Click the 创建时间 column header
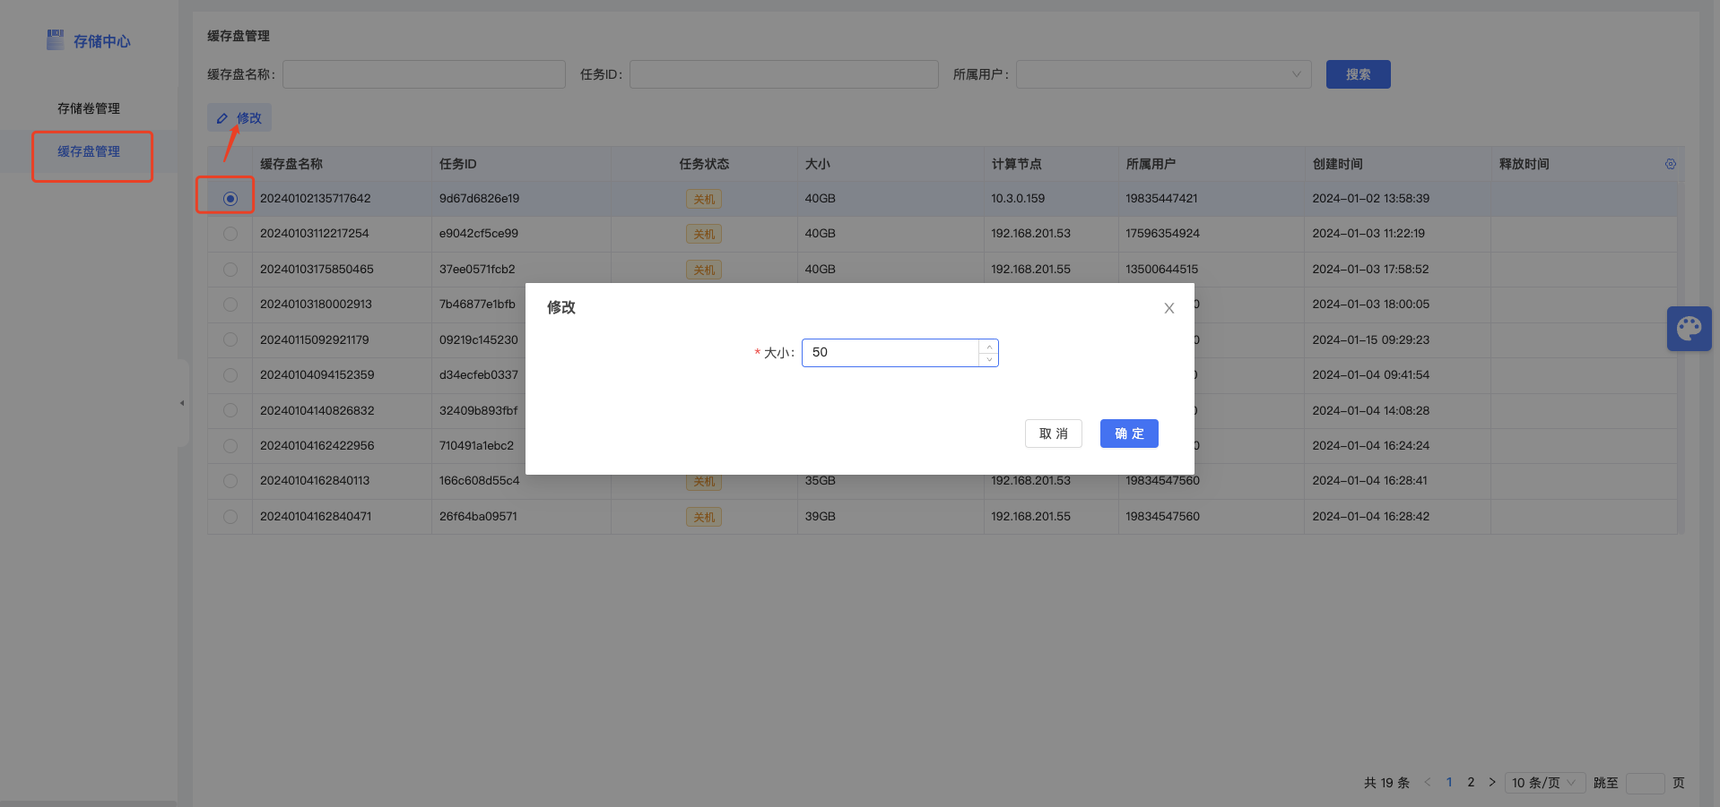The height and width of the screenshot is (807, 1720). [1337, 164]
